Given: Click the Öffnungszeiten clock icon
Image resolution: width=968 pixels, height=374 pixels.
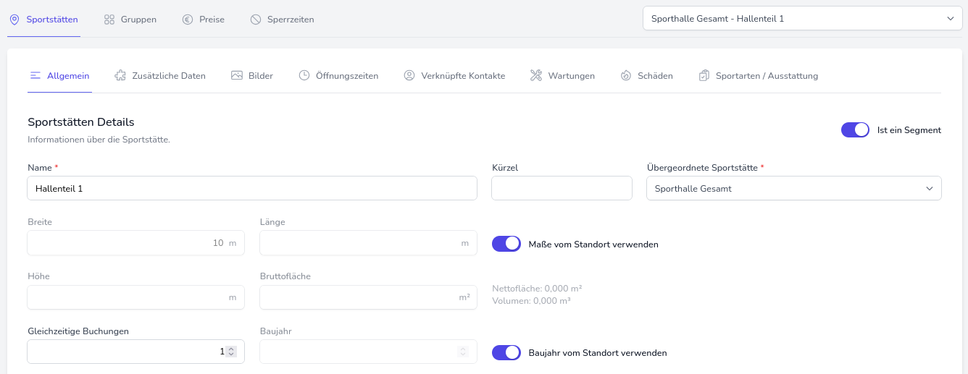Looking at the screenshot, I should (304, 75).
